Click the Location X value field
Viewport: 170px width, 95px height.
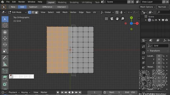coord(159,56)
